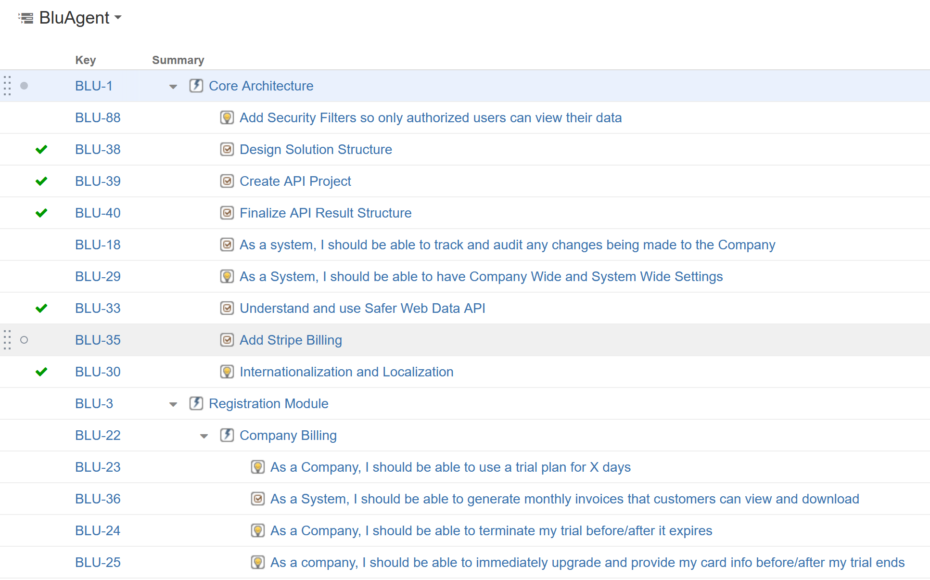Open the generate monthly invoices issue summary
This screenshot has width=930, height=580.
point(565,499)
